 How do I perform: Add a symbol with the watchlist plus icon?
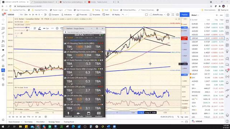(217, 15)
